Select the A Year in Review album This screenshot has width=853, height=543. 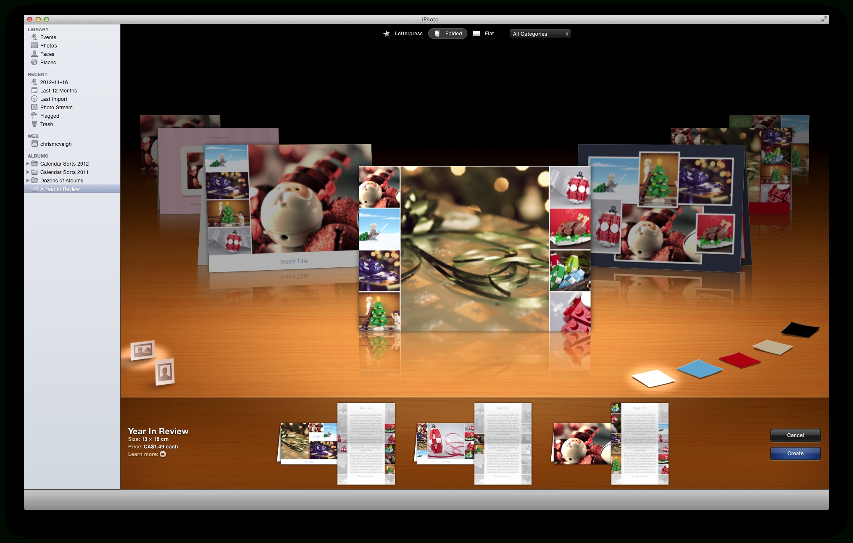click(x=61, y=189)
